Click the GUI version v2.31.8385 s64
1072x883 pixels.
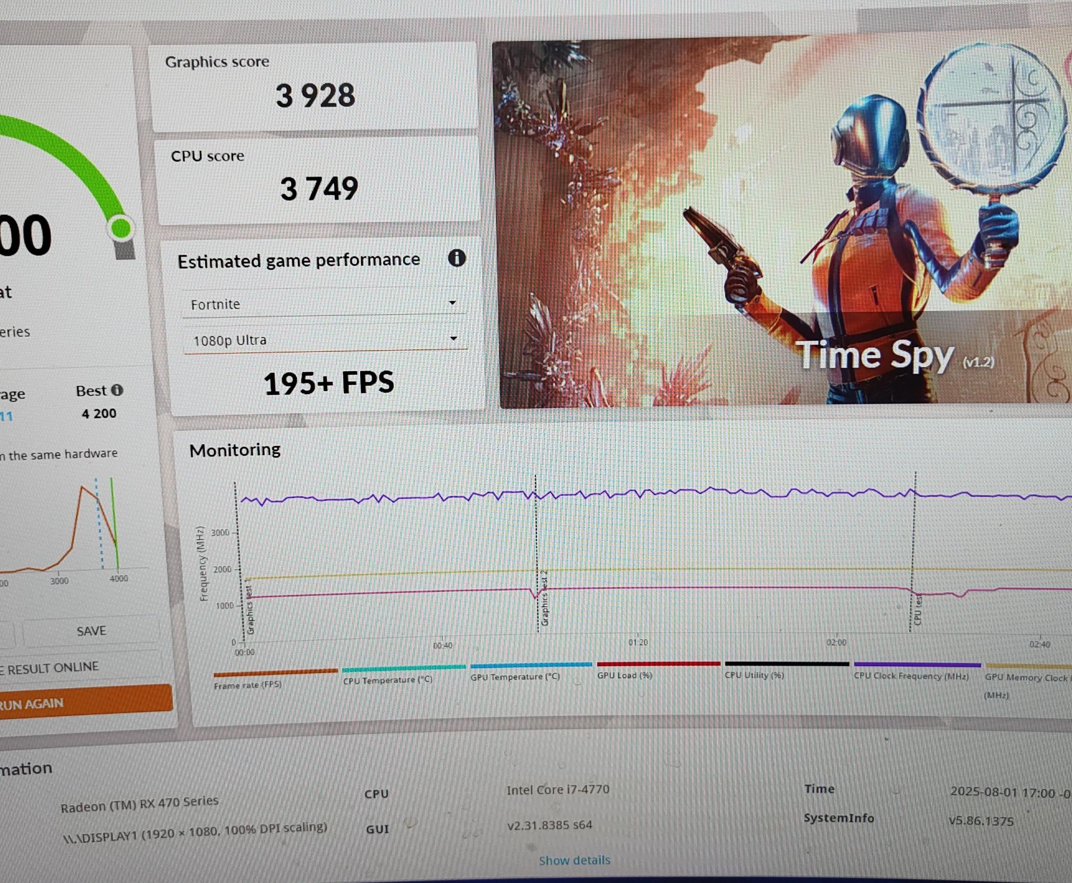tap(550, 825)
